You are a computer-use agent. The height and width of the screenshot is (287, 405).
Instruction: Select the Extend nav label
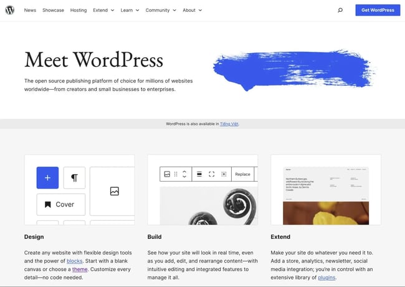100,10
